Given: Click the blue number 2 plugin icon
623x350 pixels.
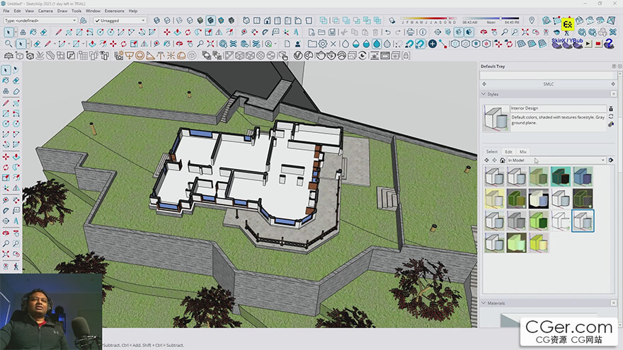Looking at the screenshot, I should (609, 44).
